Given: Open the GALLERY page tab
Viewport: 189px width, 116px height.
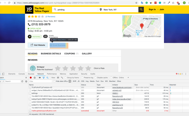Looking at the screenshot, I should click(87, 54).
